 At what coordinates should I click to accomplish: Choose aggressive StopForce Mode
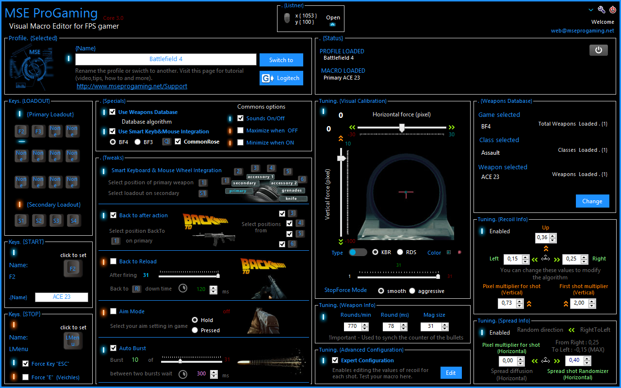coord(412,291)
